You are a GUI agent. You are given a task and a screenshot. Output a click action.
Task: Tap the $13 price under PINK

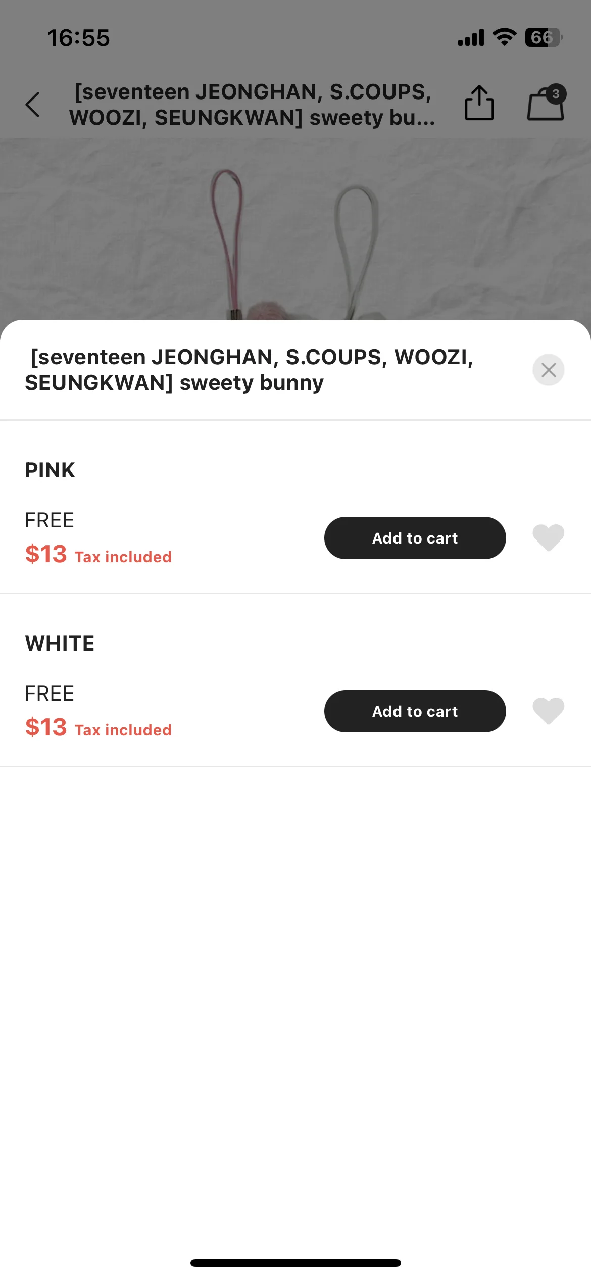[46, 554]
